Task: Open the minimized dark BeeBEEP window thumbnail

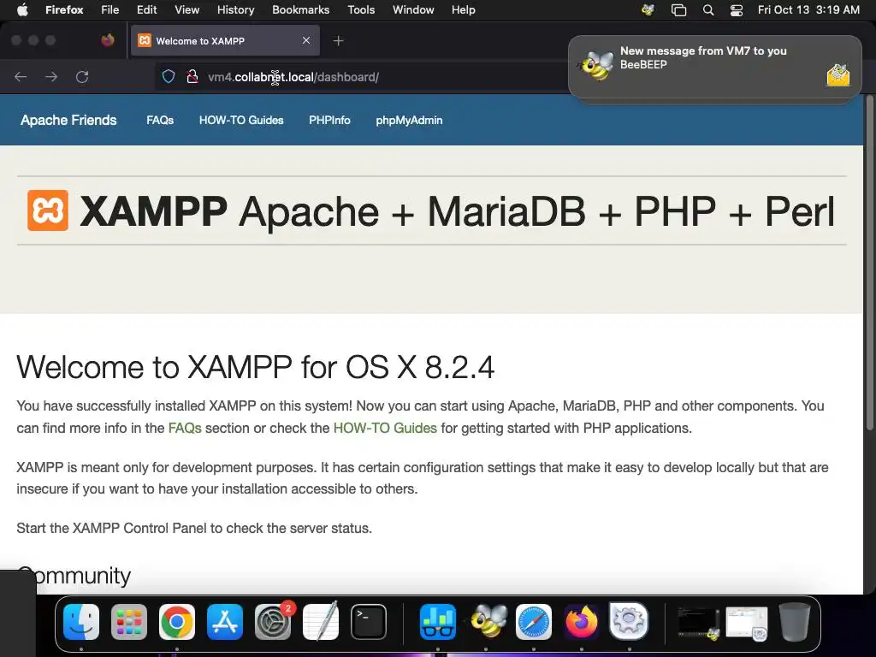Action: pyautogui.click(x=698, y=623)
